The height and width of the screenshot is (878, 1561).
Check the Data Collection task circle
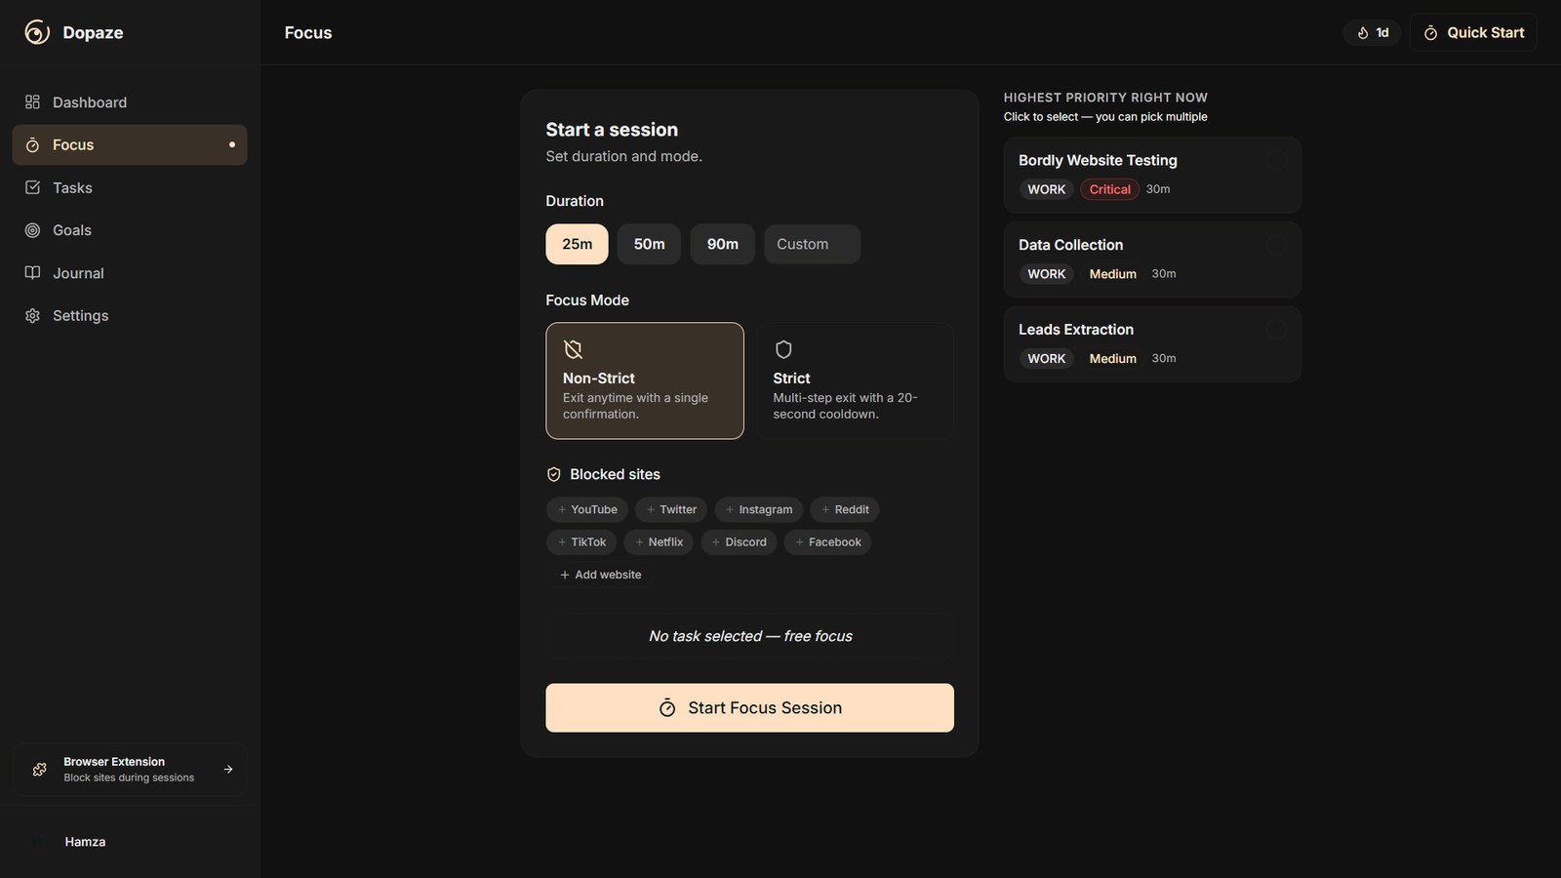coord(1275,245)
